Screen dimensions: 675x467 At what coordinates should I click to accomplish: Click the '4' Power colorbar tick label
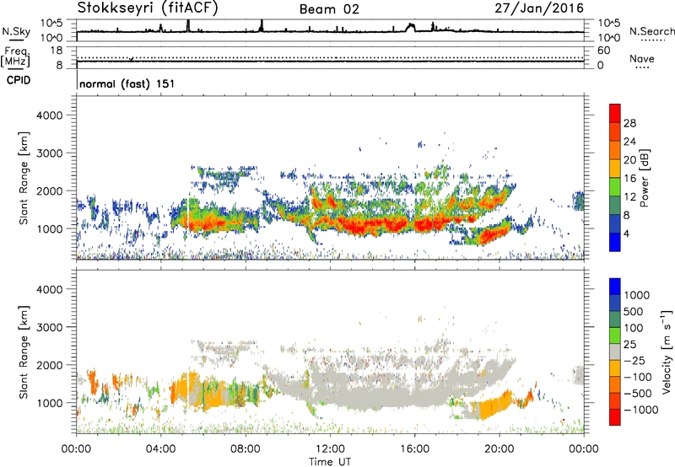[x=626, y=233]
